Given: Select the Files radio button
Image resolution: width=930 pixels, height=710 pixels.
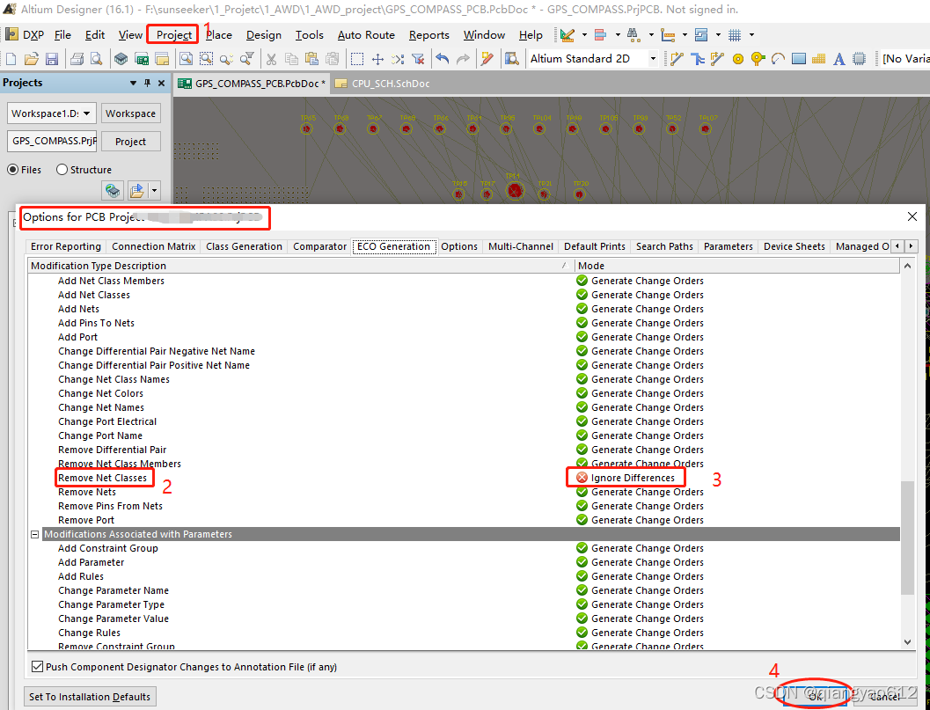Looking at the screenshot, I should tap(12, 170).
